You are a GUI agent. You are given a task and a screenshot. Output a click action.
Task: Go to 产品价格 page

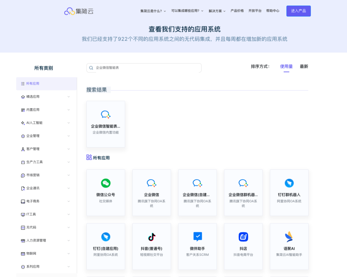click(237, 11)
